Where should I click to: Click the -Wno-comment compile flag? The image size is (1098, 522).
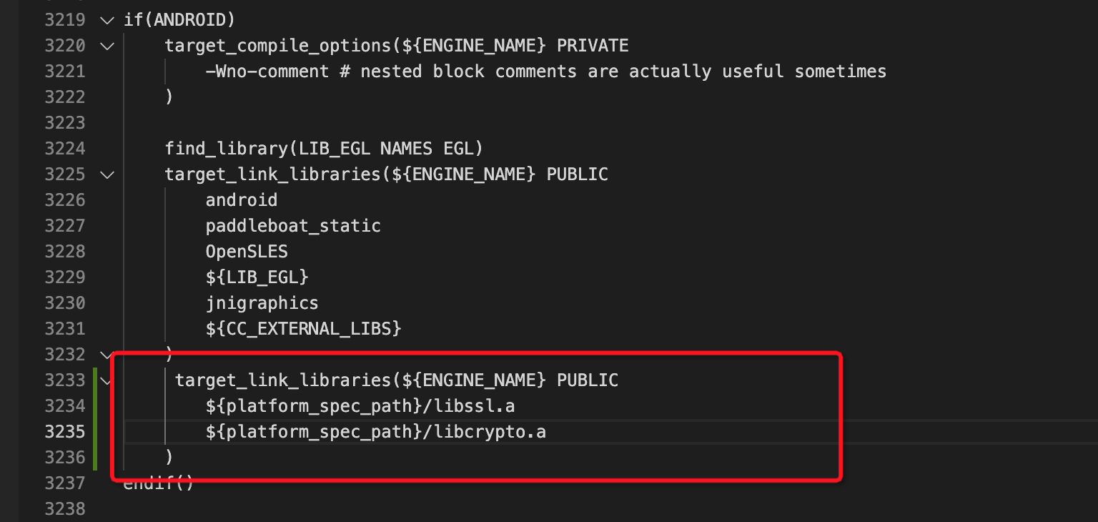(267, 72)
